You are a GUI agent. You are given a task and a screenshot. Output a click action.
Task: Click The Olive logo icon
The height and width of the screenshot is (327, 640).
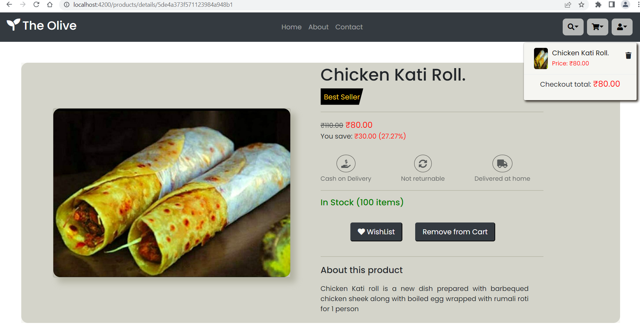point(13,25)
